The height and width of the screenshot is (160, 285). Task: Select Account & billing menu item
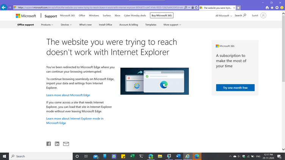(x=129, y=25)
